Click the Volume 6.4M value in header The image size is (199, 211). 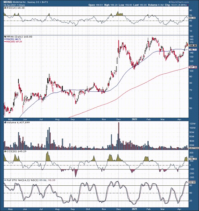(x=156, y=5)
